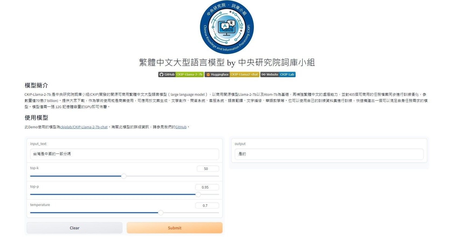Open the Huggingface CKIP-Llama2-chat badge
Screen dimensions: 463x242
232,74
